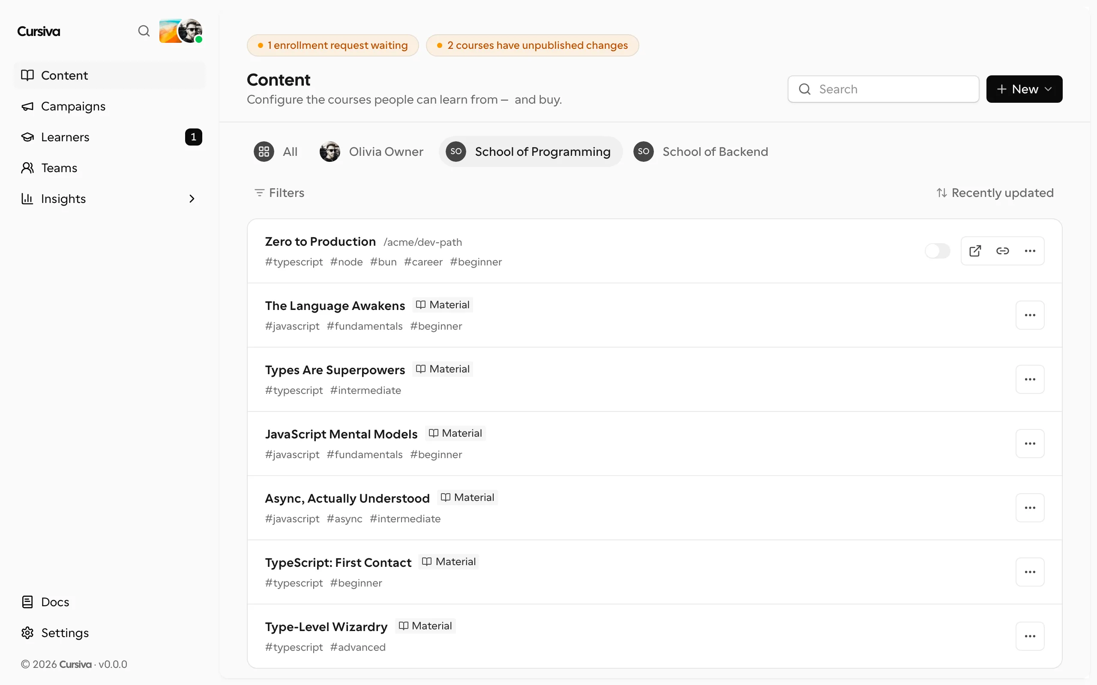
Task: Open Type-Level Wizardry course title
Action: tap(327, 627)
